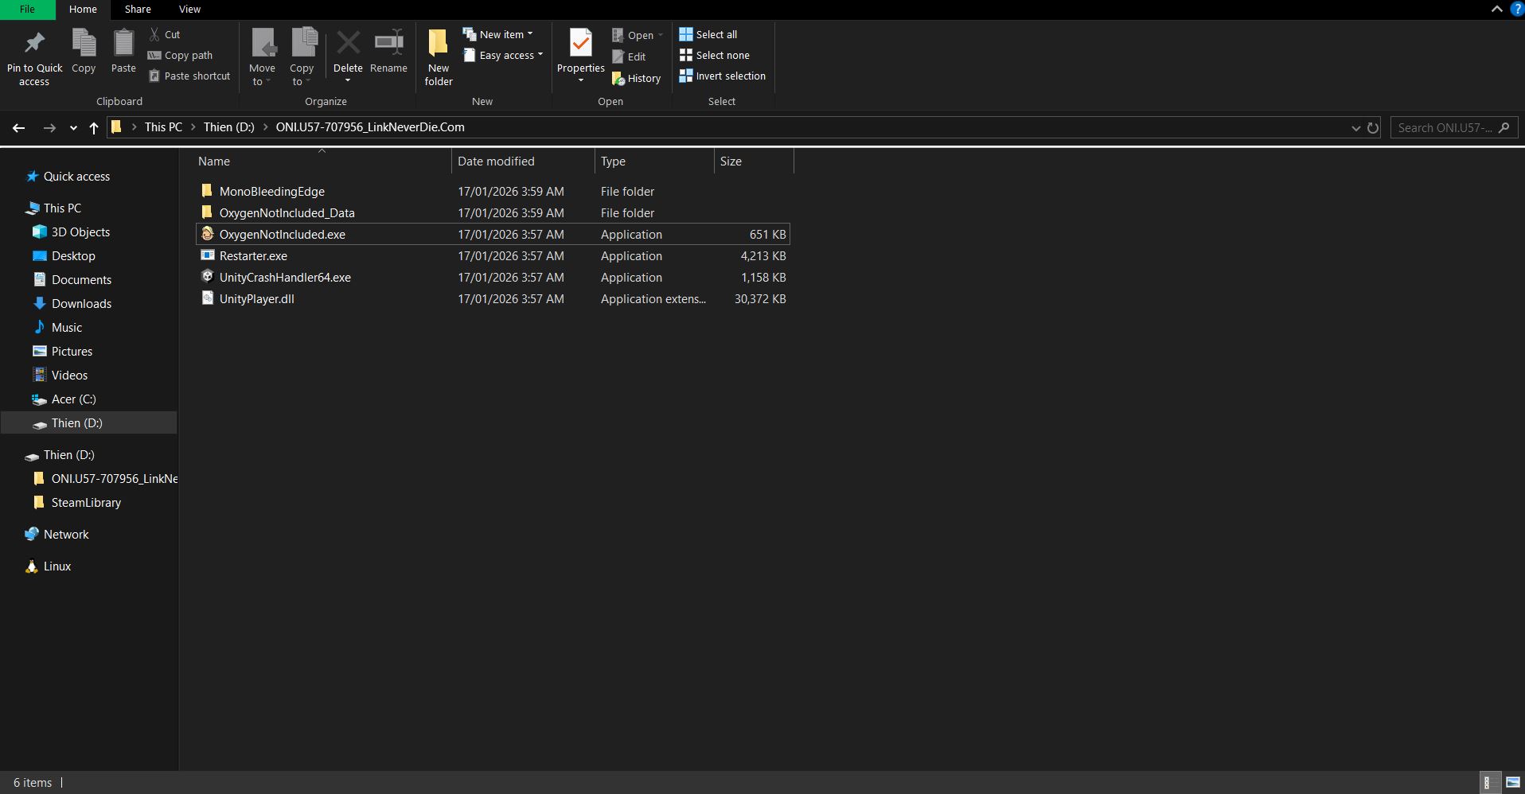Switch to details view in status bar

[1487, 783]
